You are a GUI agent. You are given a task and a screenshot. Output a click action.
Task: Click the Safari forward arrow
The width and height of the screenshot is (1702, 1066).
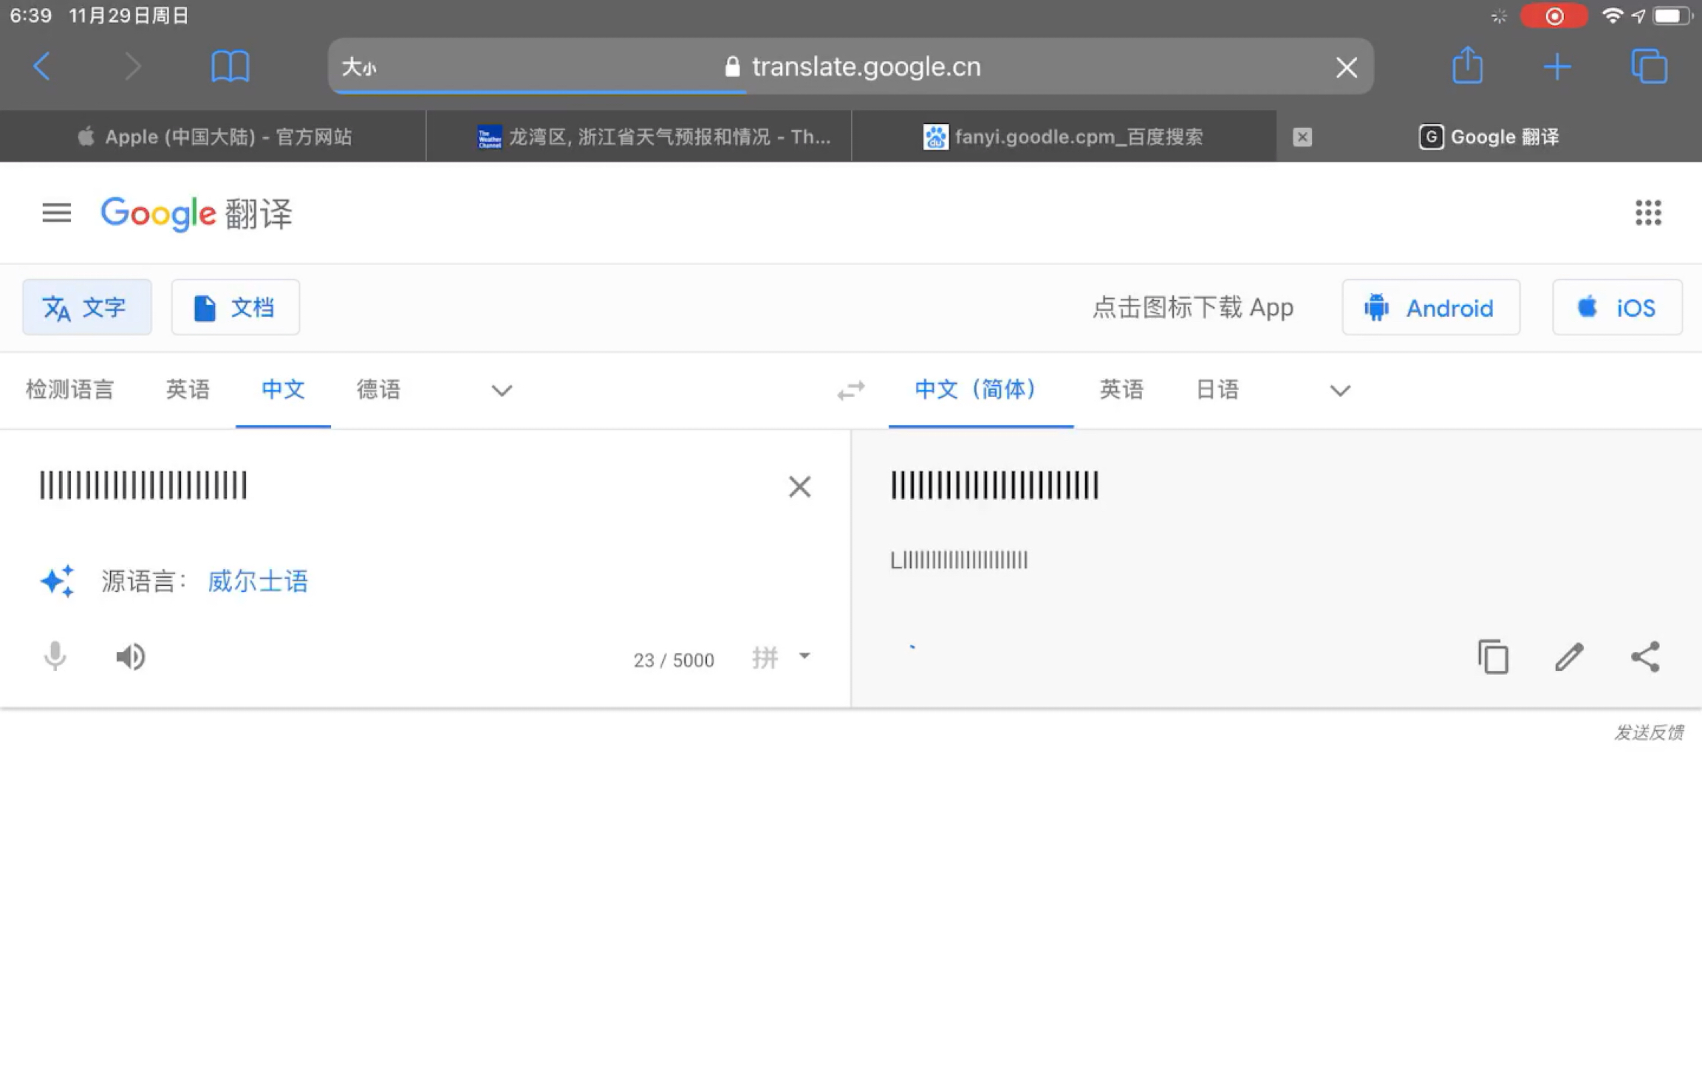132,67
